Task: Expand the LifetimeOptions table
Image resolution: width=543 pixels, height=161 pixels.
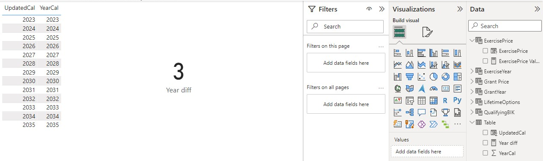Action: point(472,102)
